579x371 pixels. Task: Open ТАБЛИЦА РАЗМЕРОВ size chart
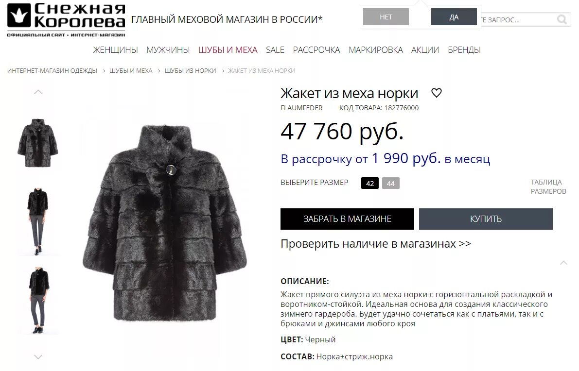[548, 186]
